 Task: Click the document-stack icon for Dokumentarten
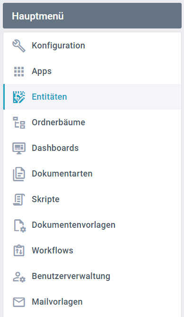coord(19,174)
